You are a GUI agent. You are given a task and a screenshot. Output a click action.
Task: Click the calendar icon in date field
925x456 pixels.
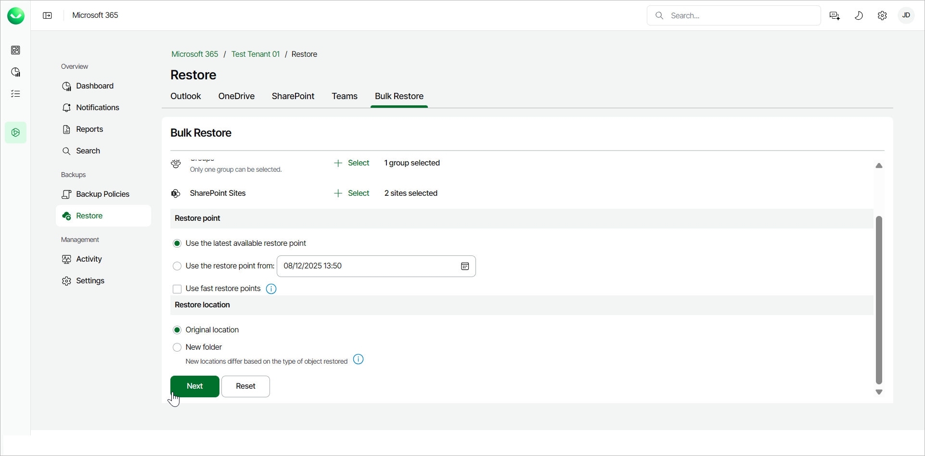[x=465, y=266]
